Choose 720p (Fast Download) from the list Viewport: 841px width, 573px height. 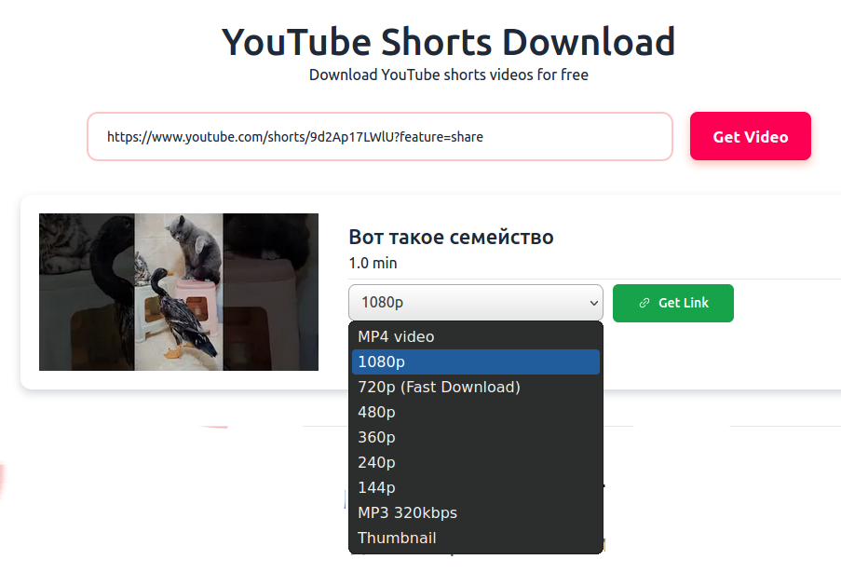coord(439,387)
